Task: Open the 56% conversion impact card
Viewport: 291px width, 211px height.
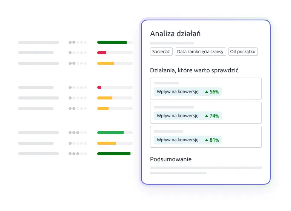Action: point(206,89)
